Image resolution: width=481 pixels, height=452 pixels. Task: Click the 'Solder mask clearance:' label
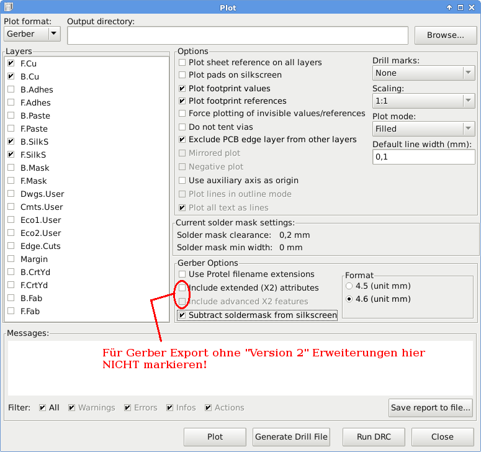(224, 235)
